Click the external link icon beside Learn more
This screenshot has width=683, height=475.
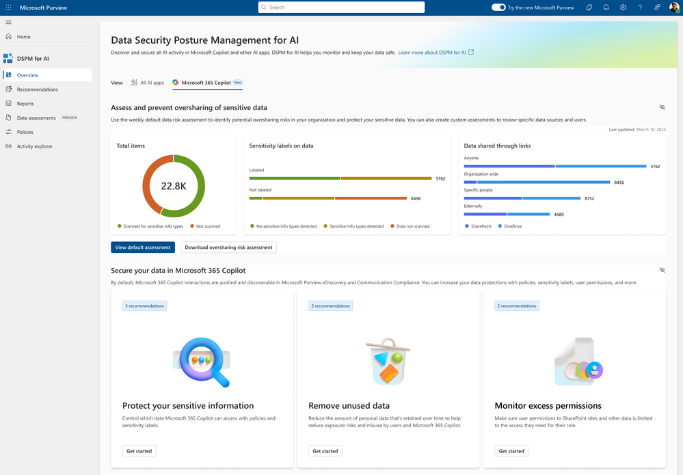point(471,52)
